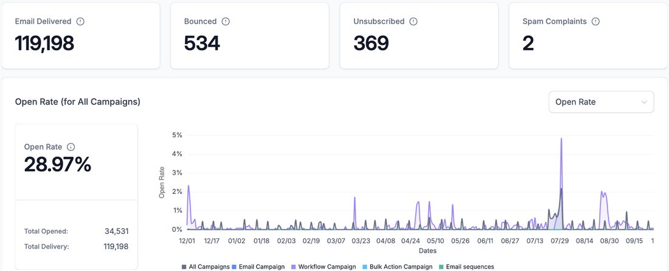Click the Dates axis title
Screen dimensions: 669x271
pyautogui.click(x=428, y=251)
